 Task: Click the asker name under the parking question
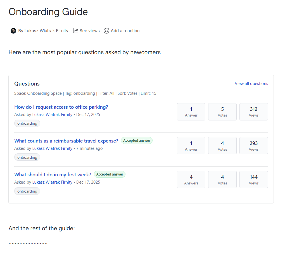52,115
